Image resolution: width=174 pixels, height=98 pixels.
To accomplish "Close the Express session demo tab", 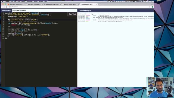I will (x=97, y=4).
